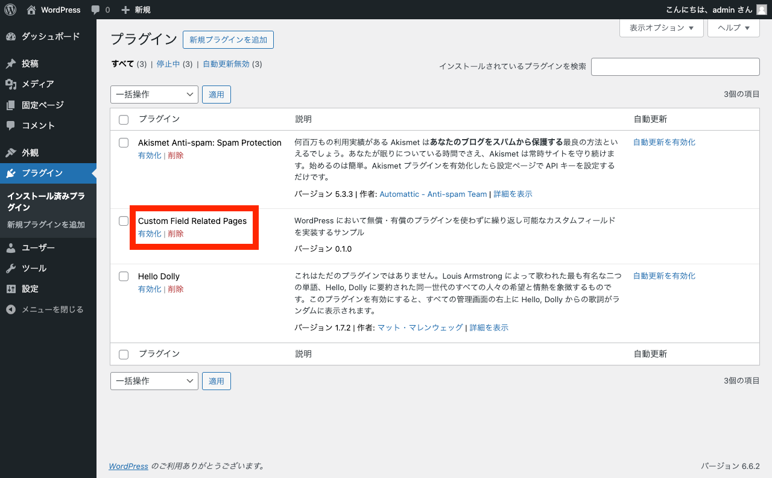Open Automattic - Anti-spam Team author link

coord(433,194)
